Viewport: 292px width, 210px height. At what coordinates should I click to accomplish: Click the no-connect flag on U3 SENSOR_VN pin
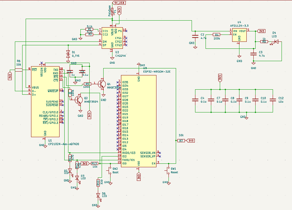click(x=160, y=153)
